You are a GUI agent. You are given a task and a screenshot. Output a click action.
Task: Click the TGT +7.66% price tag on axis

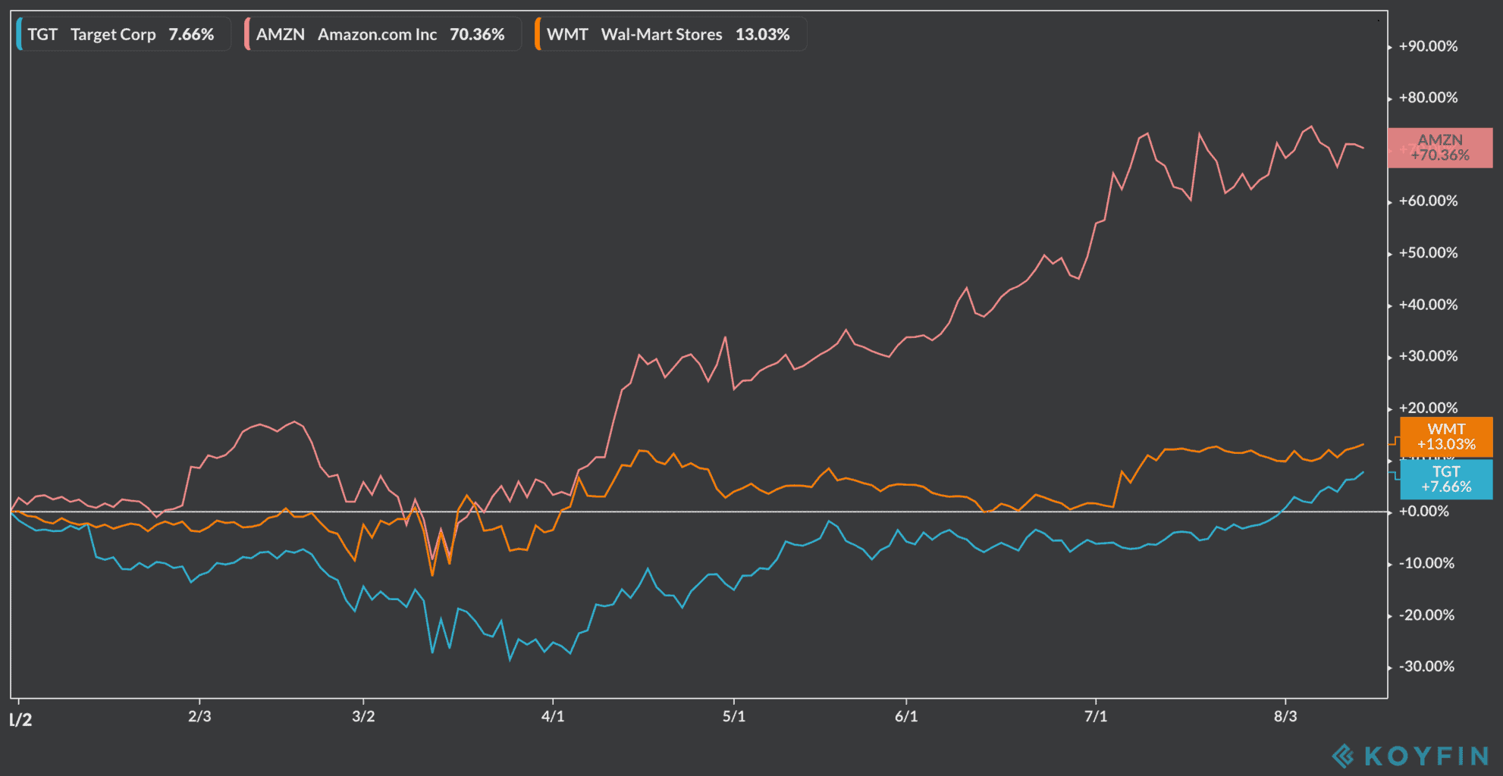1446,480
